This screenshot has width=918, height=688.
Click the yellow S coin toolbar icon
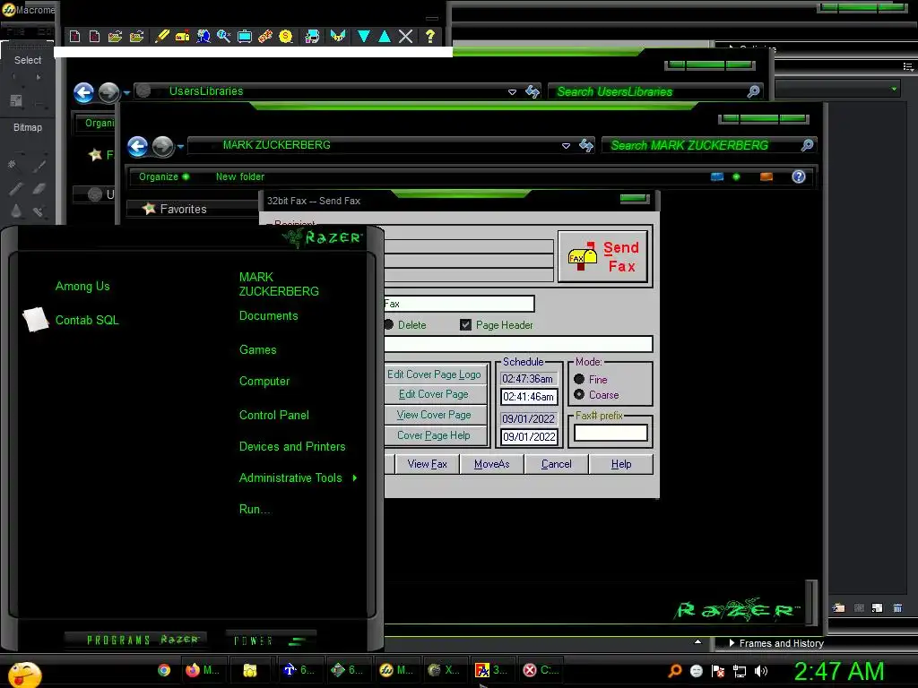pos(286,36)
